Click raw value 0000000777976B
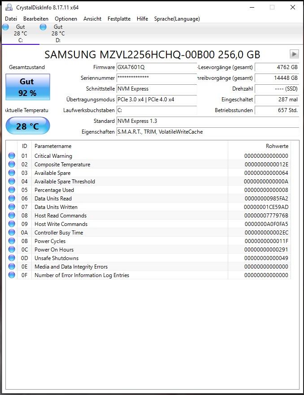 (266, 216)
